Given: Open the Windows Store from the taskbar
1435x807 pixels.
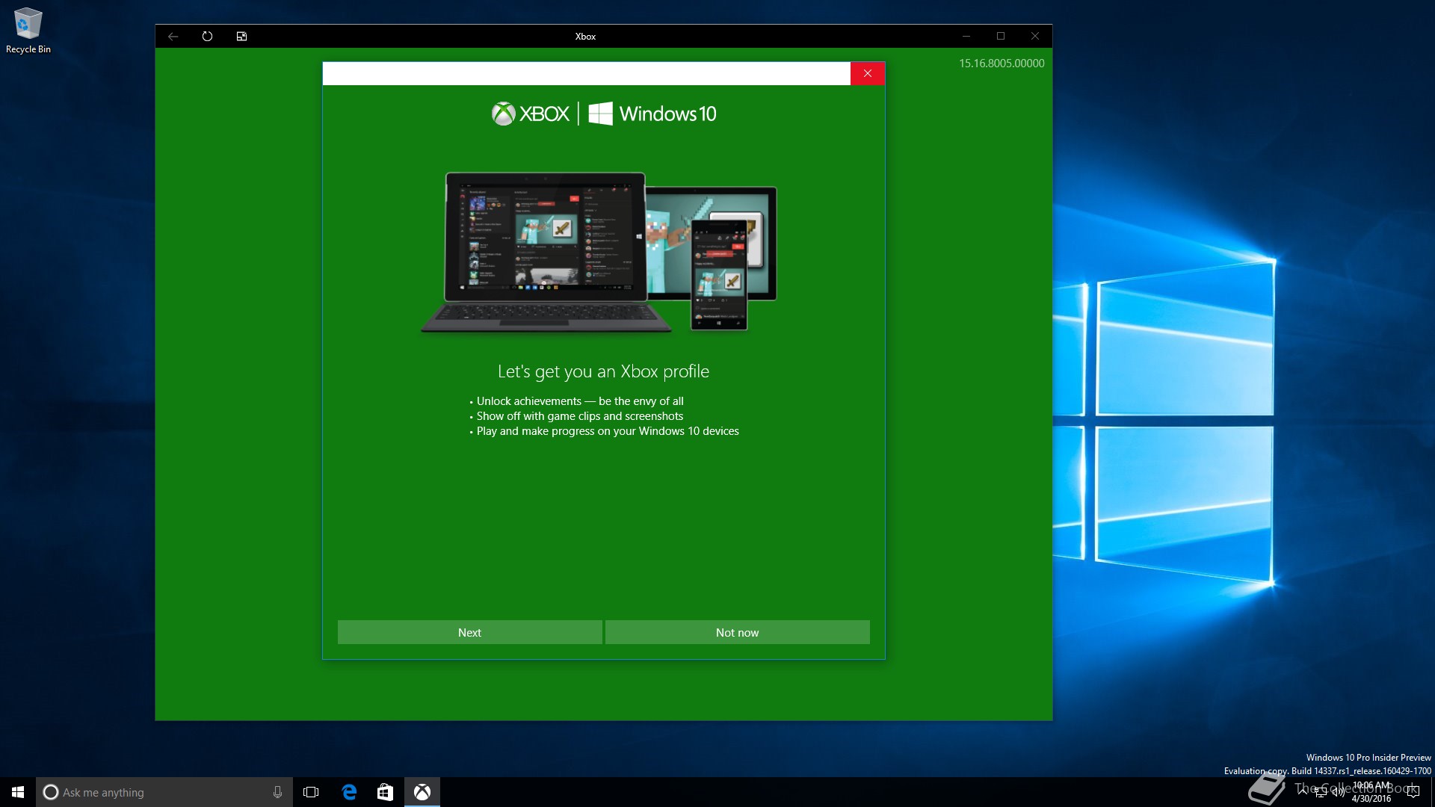Looking at the screenshot, I should coord(385,792).
